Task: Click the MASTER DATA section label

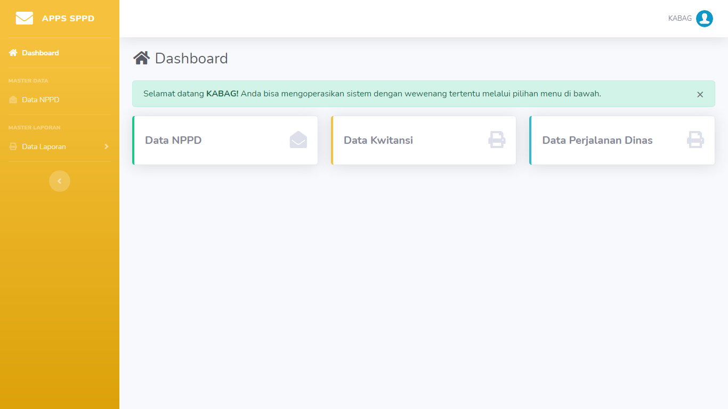Action: click(x=28, y=81)
